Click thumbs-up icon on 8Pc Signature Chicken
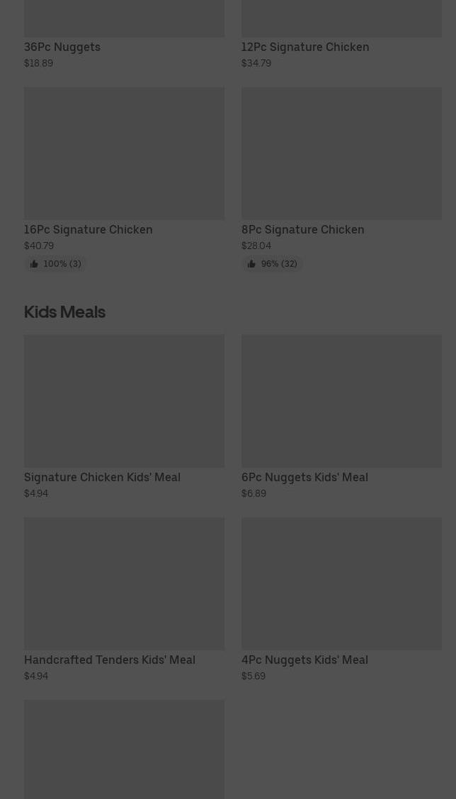The height and width of the screenshot is (799, 456). (251, 264)
